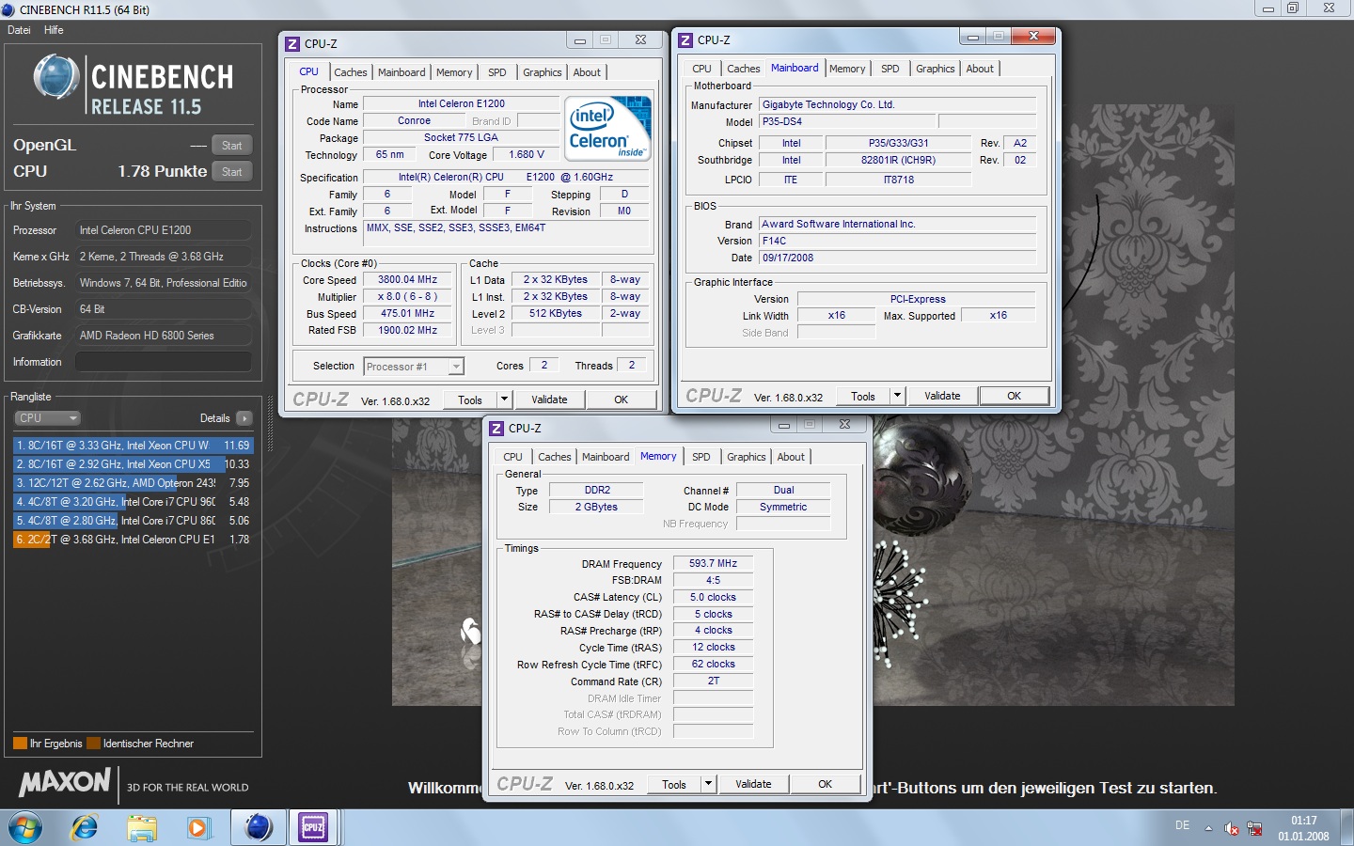Open Processor #1 selection dropdown
This screenshot has height=846, width=1354.
[x=414, y=367]
